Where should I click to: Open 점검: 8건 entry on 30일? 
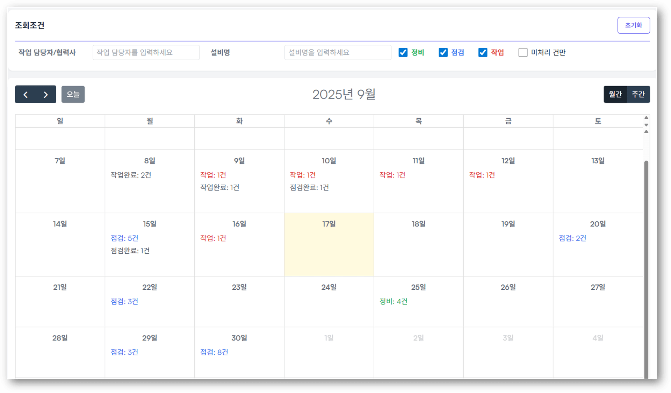tap(214, 353)
